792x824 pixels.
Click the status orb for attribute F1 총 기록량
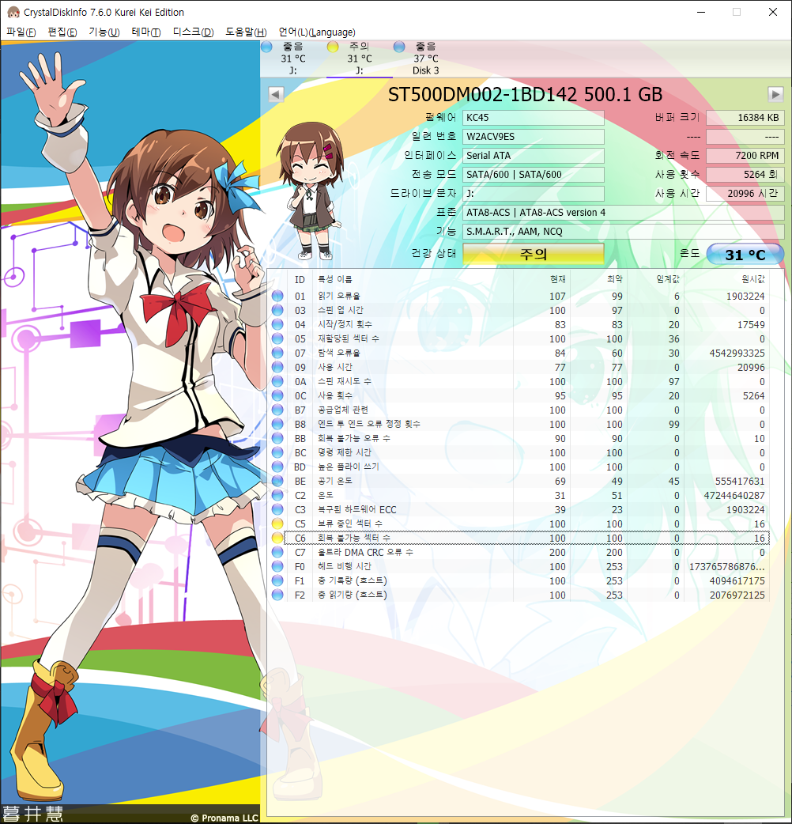(x=277, y=580)
